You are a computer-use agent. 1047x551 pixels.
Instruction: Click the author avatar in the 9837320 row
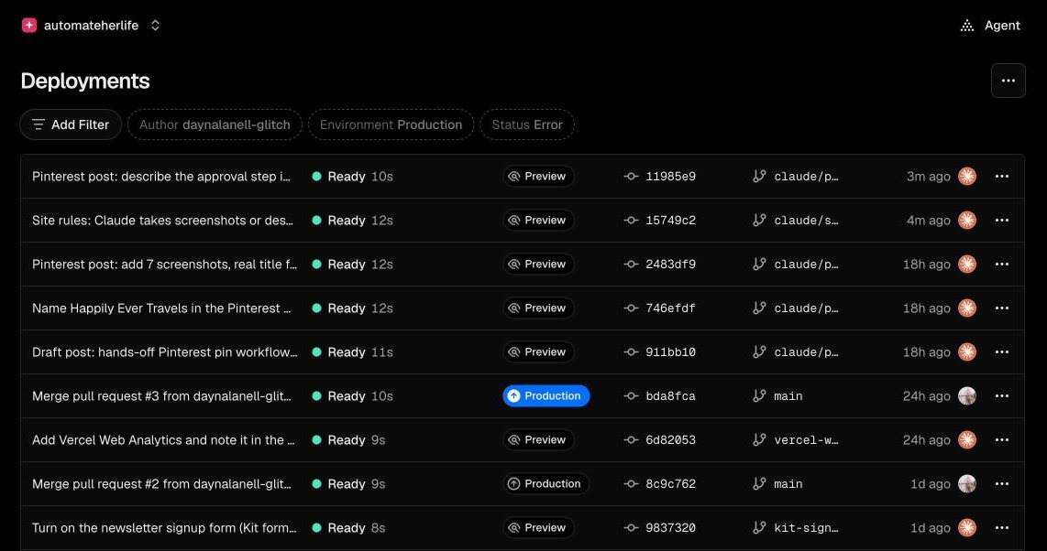click(967, 528)
